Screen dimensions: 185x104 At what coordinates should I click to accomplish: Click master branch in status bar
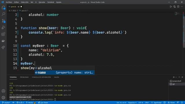click(x=6, y=103)
